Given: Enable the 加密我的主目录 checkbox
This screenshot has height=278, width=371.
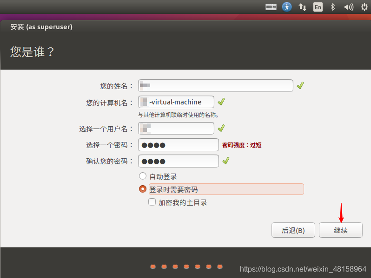Looking at the screenshot, I should pyautogui.click(x=152, y=202).
